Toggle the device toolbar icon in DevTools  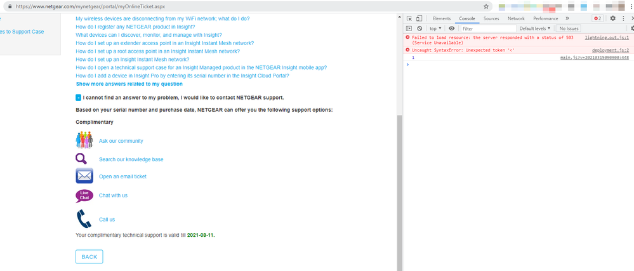click(419, 18)
